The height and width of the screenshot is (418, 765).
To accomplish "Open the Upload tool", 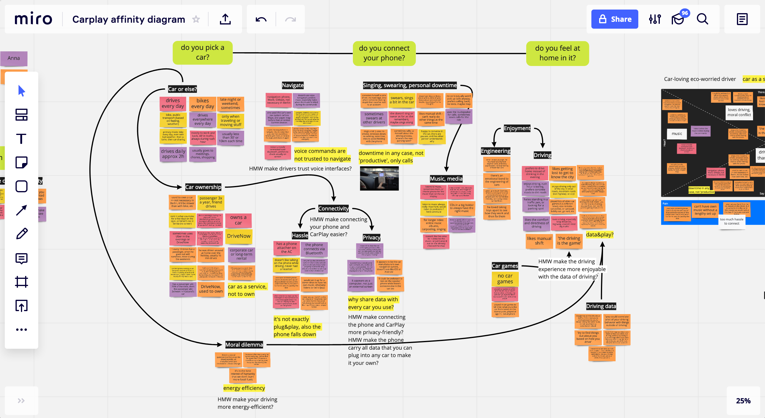I will click(x=22, y=306).
